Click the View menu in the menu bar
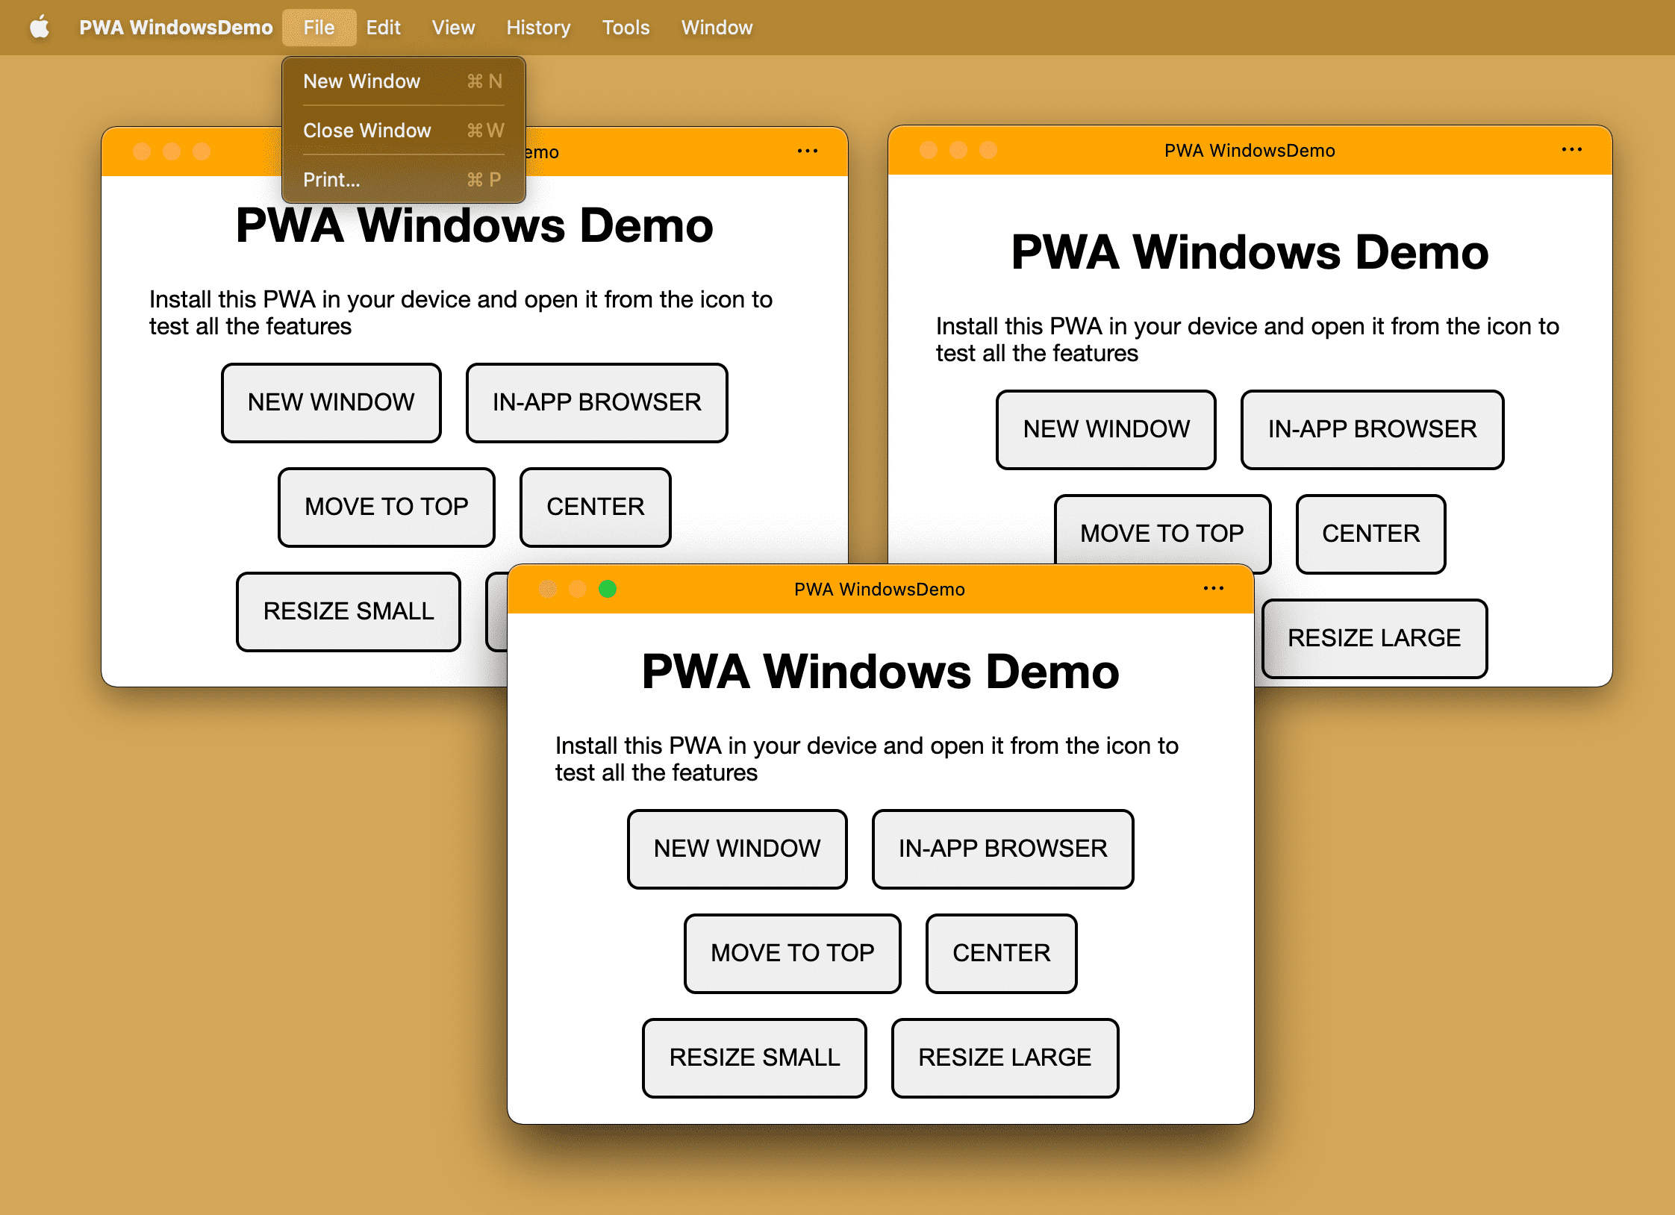1675x1215 pixels. coord(455,25)
